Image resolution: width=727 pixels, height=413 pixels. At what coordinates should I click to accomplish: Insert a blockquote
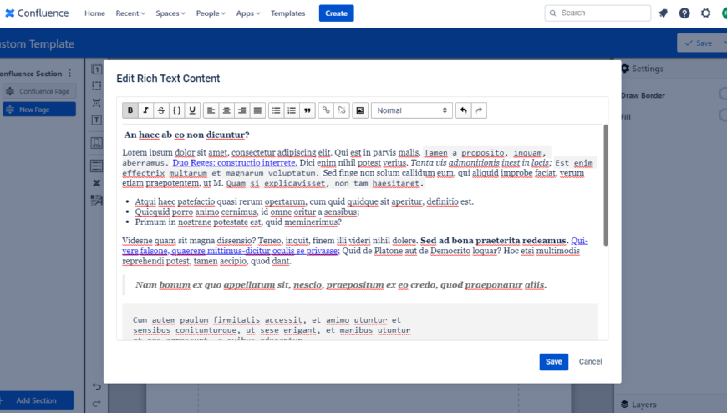(308, 110)
